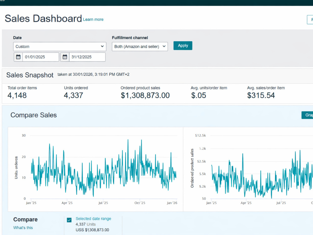The width and height of the screenshot is (313, 235).
Task: Click the $12.5k axis label
Action: 200,135
